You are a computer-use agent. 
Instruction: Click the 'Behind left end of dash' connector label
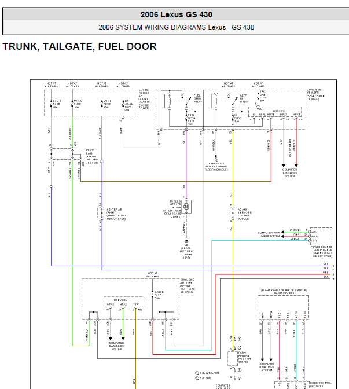92,156
